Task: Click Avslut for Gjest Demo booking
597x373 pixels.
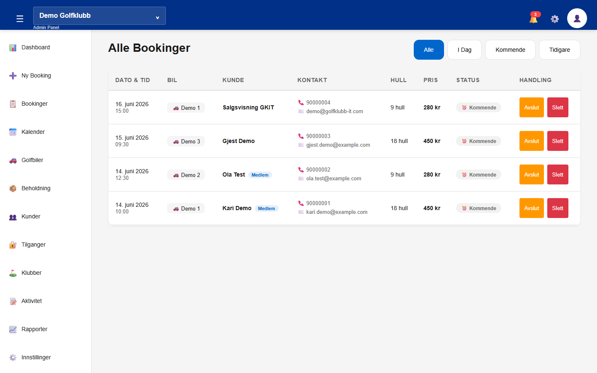Action: [531, 141]
